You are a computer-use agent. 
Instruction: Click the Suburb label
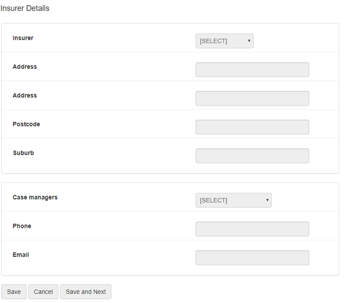pyautogui.click(x=23, y=153)
